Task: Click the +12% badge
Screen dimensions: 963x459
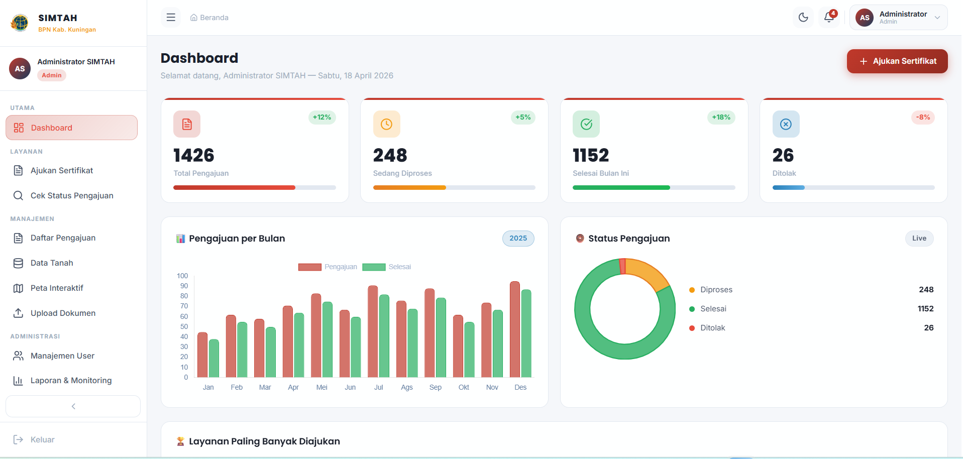Action: coord(322,117)
